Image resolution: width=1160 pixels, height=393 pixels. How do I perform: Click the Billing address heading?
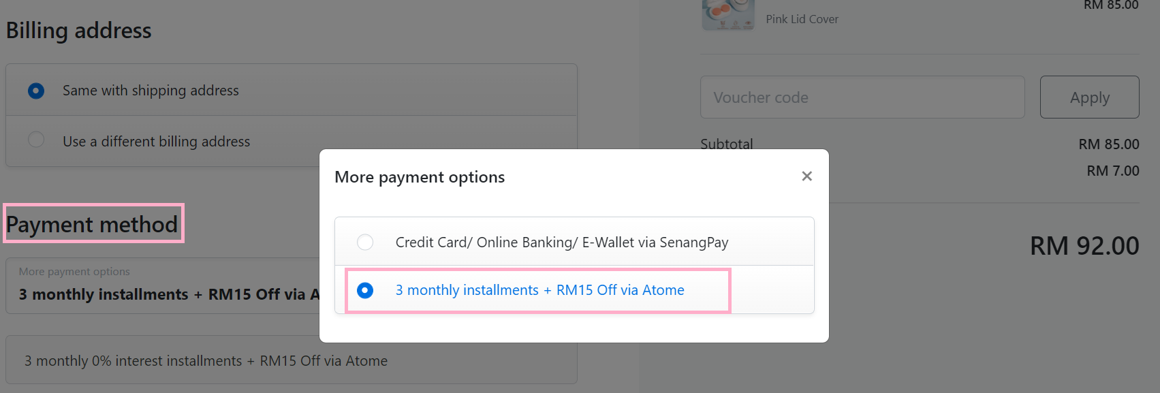pos(79,31)
